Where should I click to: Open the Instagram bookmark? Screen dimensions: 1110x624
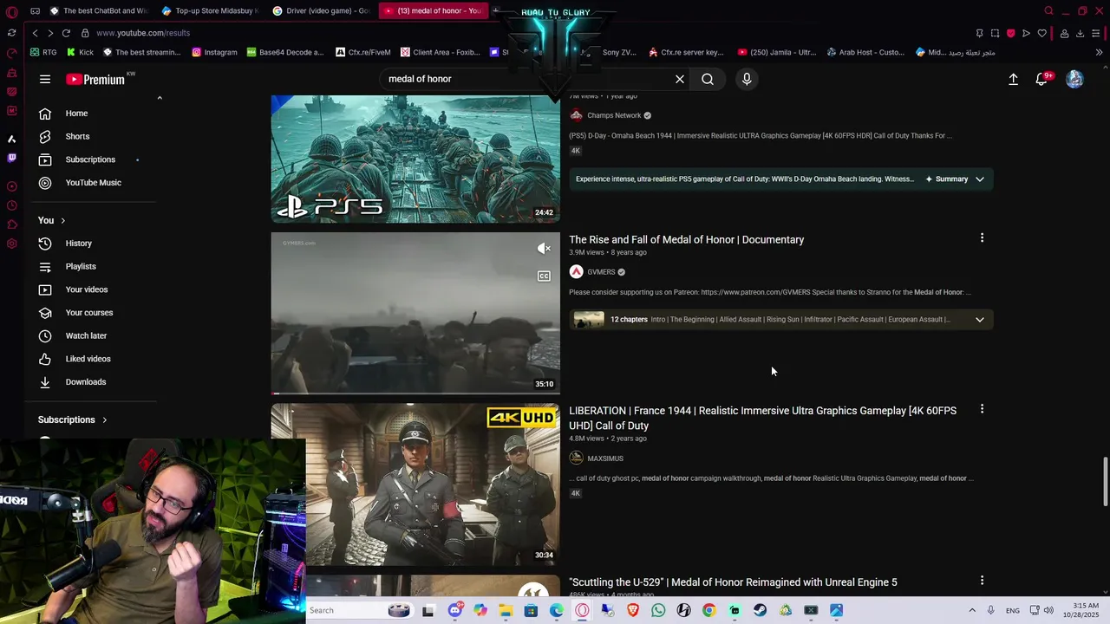click(x=214, y=52)
